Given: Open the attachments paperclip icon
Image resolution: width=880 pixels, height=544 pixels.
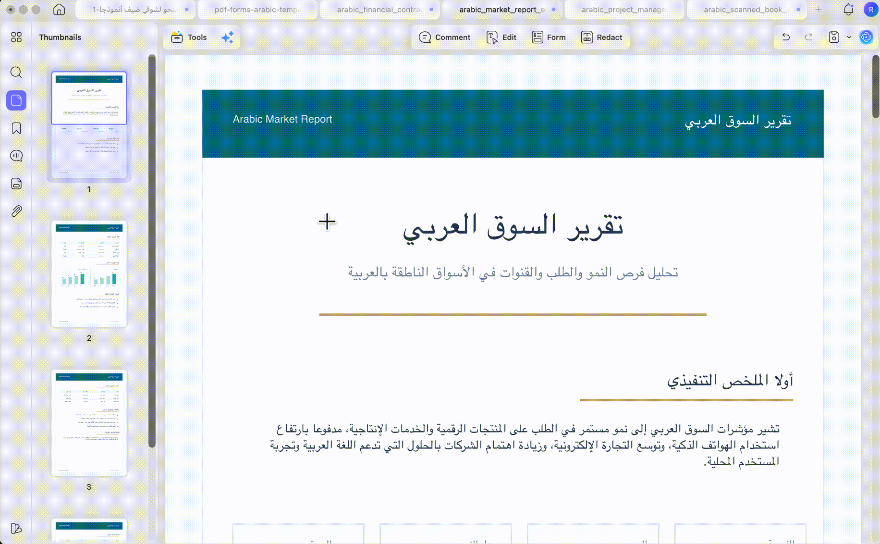Looking at the screenshot, I should pyautogui.click(x=16, y=211).
